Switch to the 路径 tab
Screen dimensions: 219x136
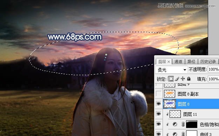pyautogui.click(x=191, y=62)
